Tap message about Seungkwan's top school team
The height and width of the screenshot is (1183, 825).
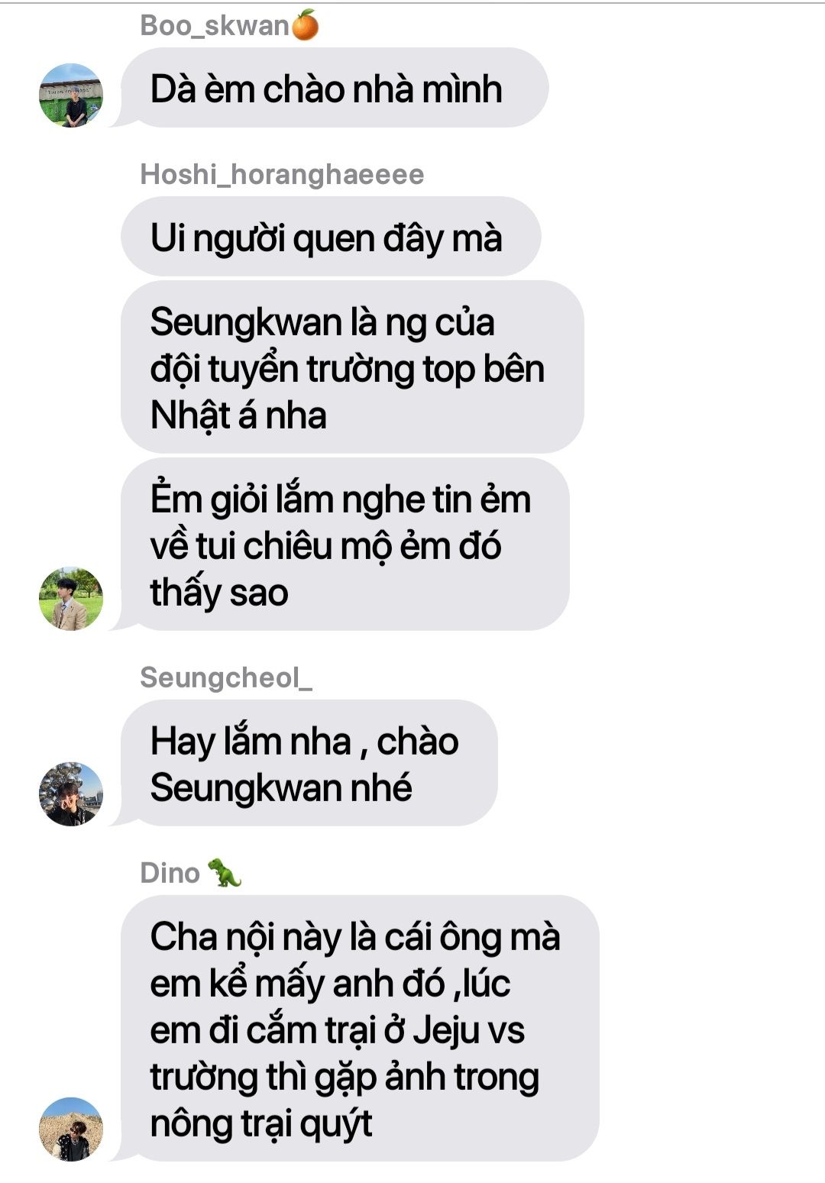[352, 367]
